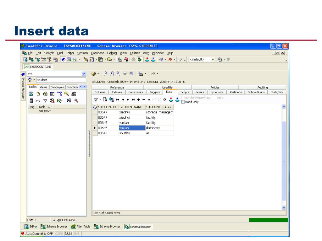
Task: Select the 'database' class cell
Action: coord(159,128)
